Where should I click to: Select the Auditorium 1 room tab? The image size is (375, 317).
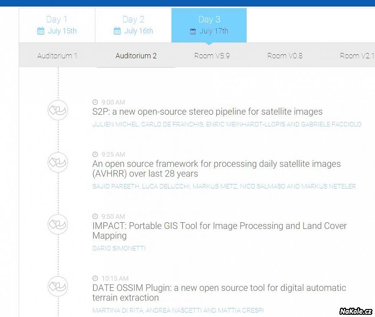[57, 56]
